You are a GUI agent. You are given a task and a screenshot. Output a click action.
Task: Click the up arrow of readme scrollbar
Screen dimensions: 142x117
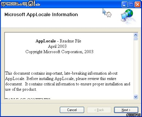tap(136, 35)
